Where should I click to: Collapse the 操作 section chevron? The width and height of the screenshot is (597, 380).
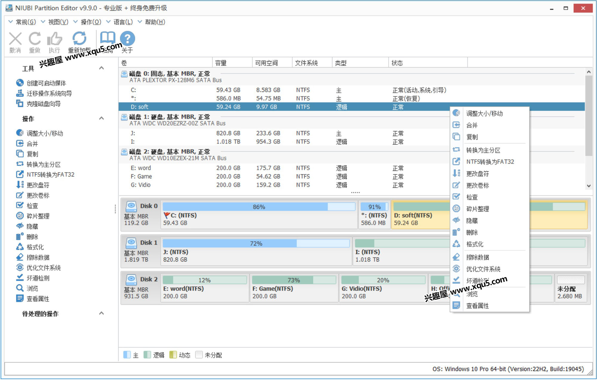(101, 118)
